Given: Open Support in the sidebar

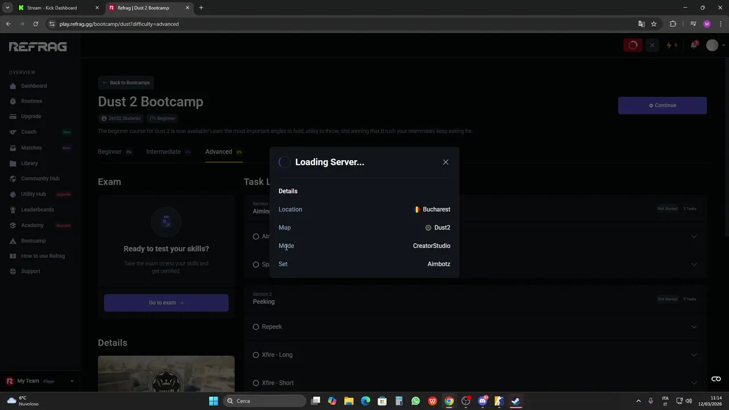Looking at the screenshot, I should tap(30, 271).
